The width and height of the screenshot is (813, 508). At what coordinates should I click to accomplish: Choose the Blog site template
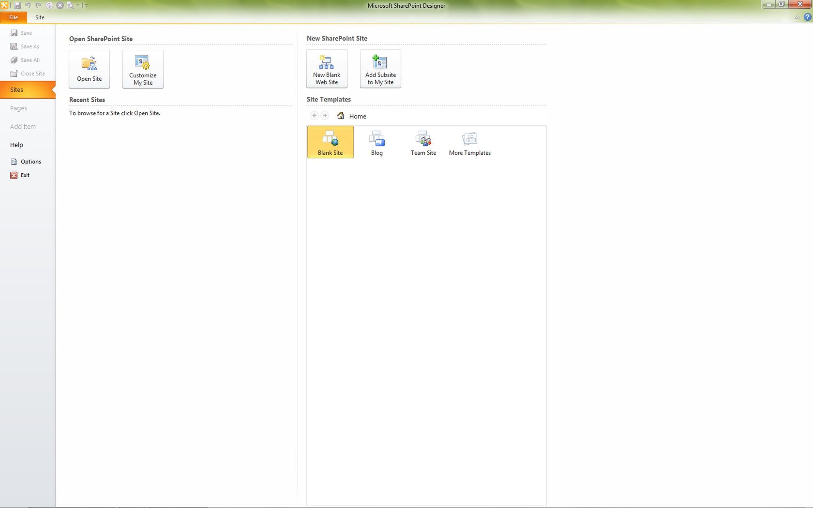(x=376, y=142)
